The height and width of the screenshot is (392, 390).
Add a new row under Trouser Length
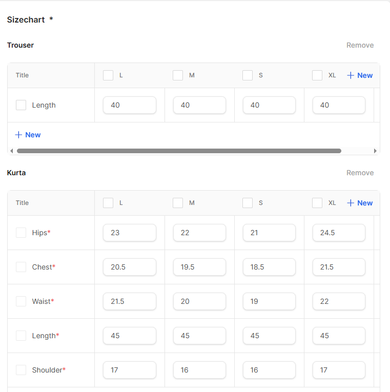[x=28, y=135]
